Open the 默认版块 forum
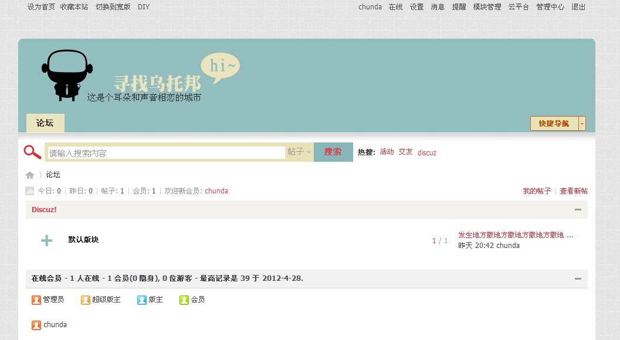This screenshot has width=620, height=340. [83, 240]
